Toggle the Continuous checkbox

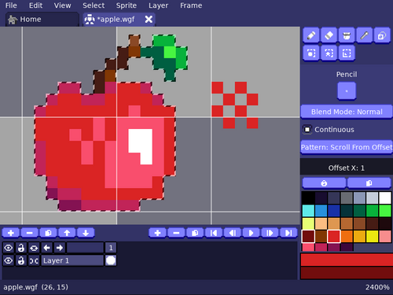tap(307, 130)
